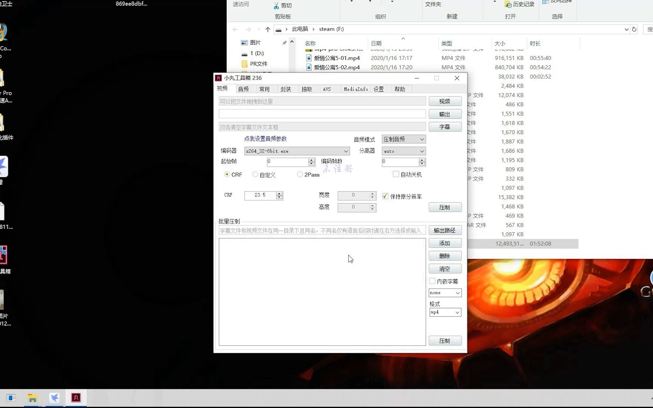Sort by 大小 column header
Screen dimensions: 653x408
point(500,43)
